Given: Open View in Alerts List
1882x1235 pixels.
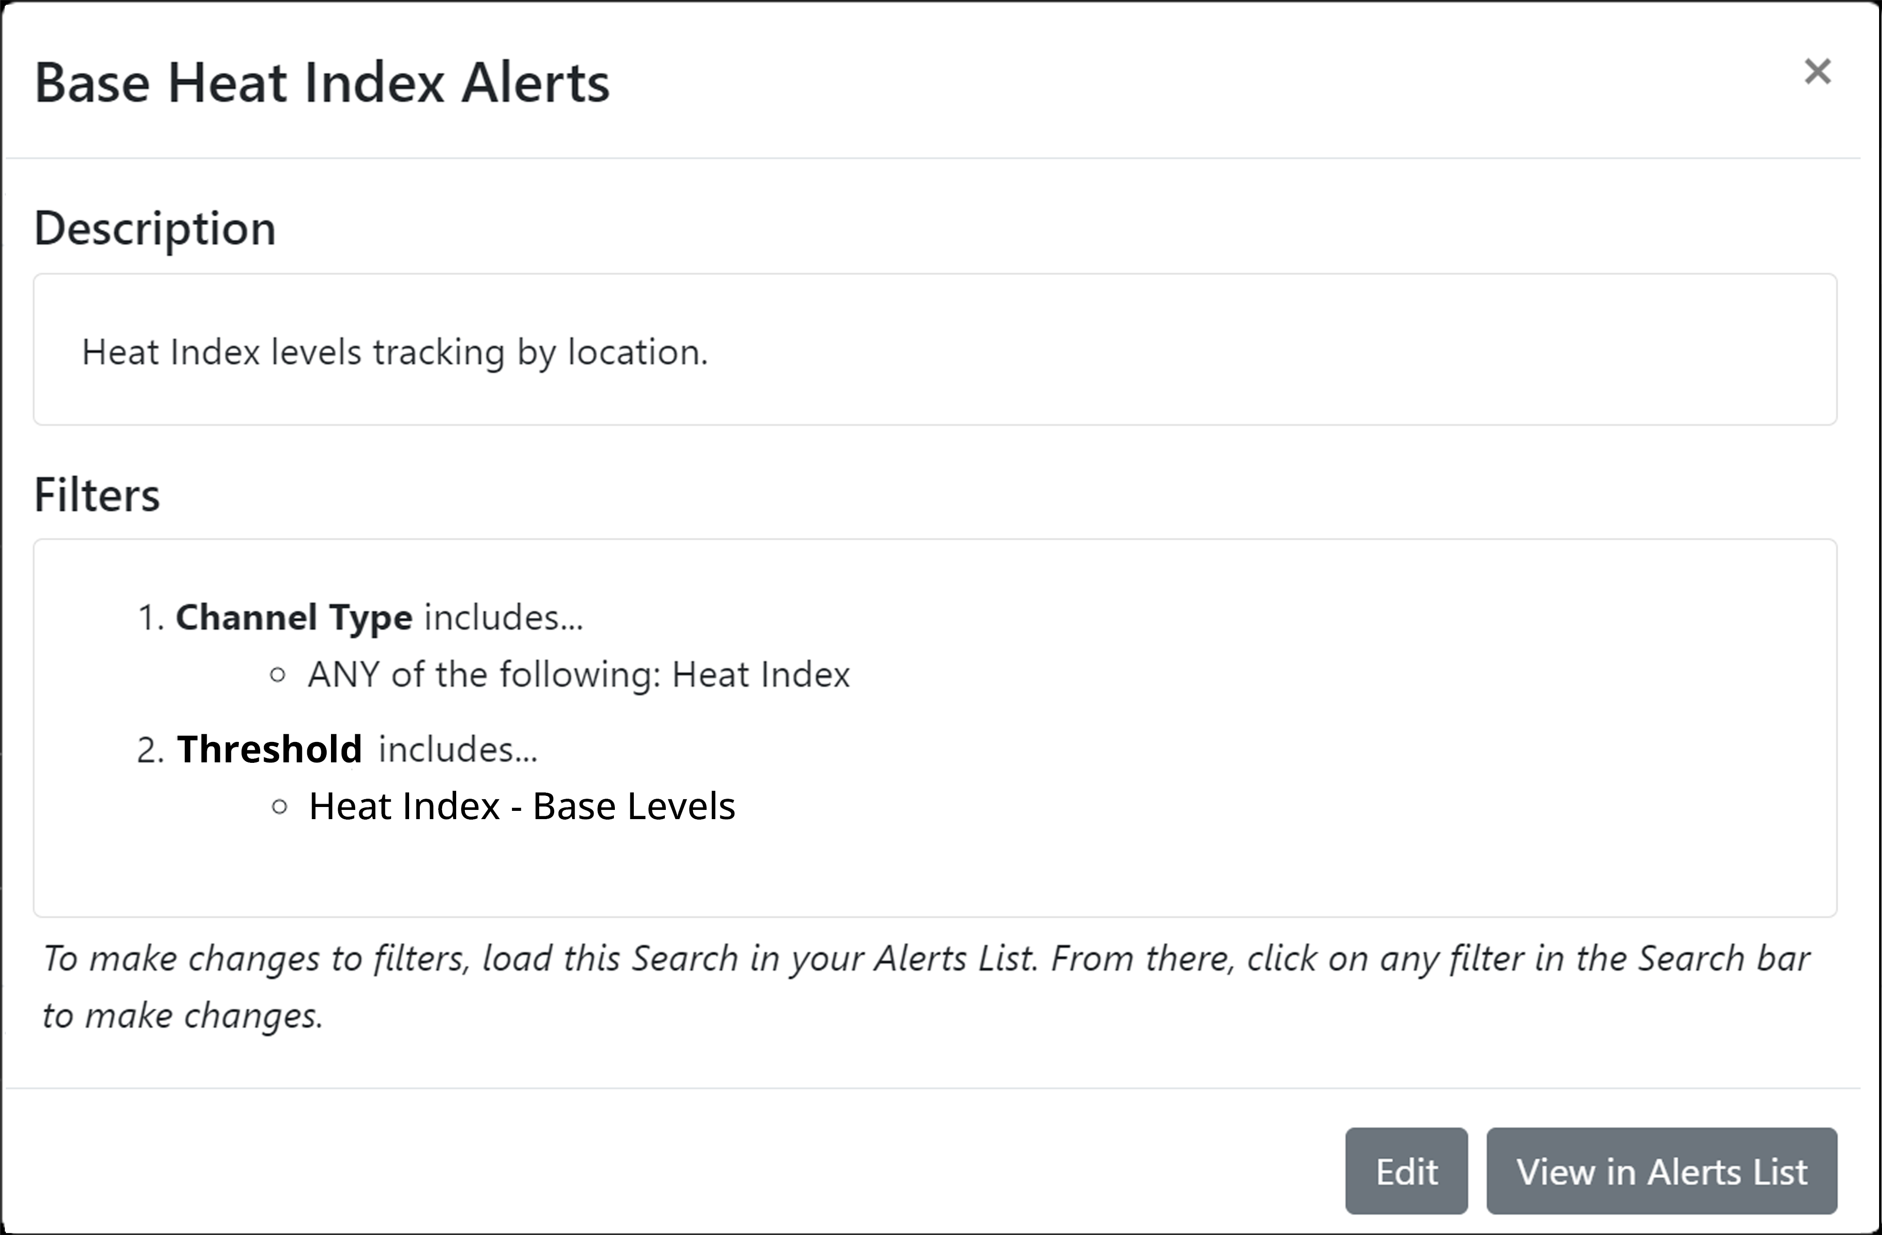Looking at the screenshot, I should pyautogui.click(x=1661, y=1171).
